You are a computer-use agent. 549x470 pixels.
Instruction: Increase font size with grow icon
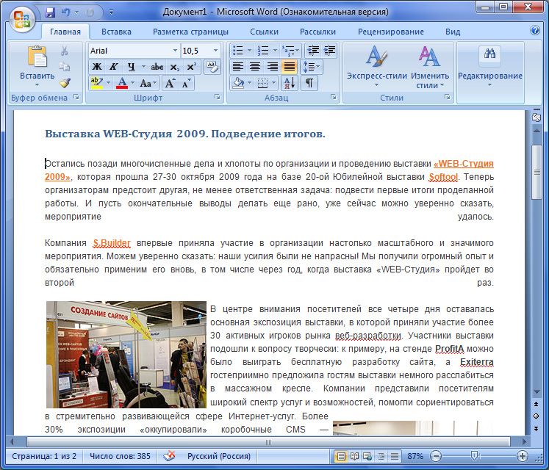[170, 83]
